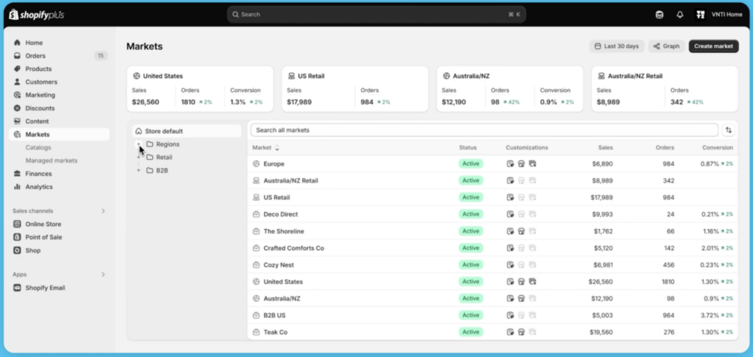
Task: Open the sidekick icon beside the bell
Action: point(660,15)
